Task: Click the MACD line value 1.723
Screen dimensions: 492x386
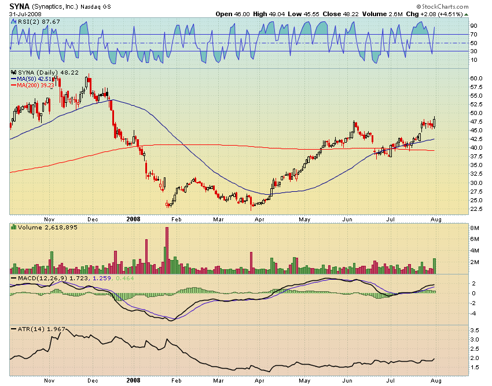Action: pyautogui.click(x=78, y=278)
